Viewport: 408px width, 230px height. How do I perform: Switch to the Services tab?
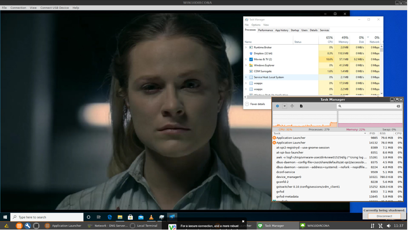point(324,30)
